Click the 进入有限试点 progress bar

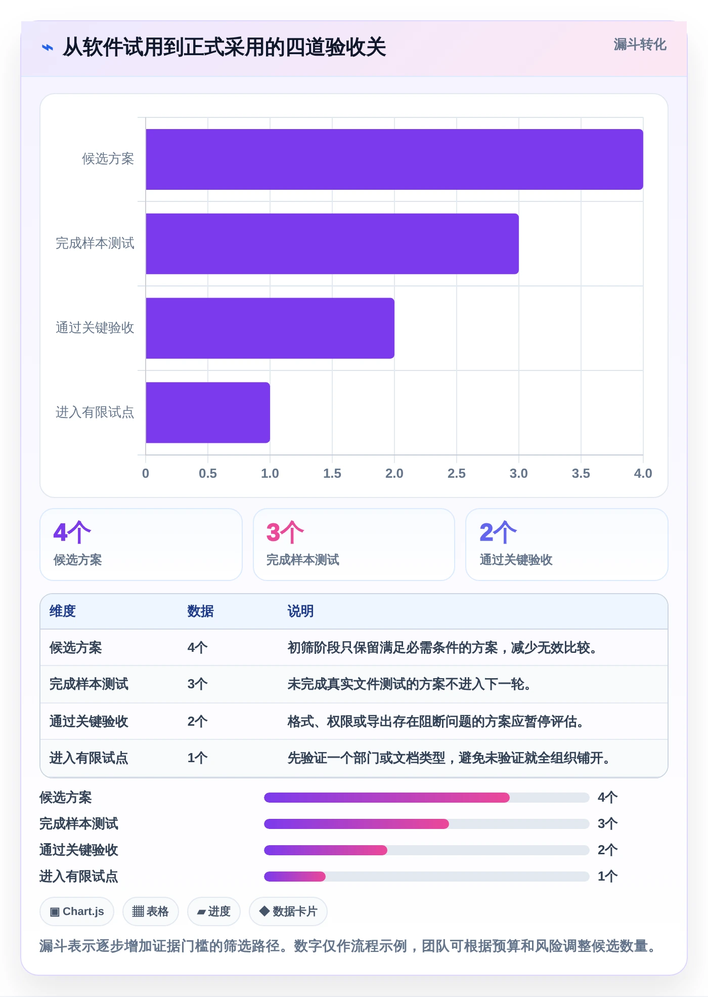[x=427, y=877]
